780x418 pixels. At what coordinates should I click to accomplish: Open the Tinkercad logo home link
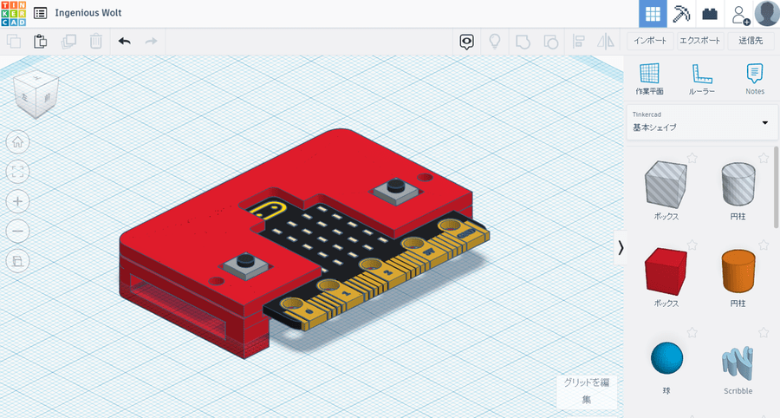coord(13,13)
